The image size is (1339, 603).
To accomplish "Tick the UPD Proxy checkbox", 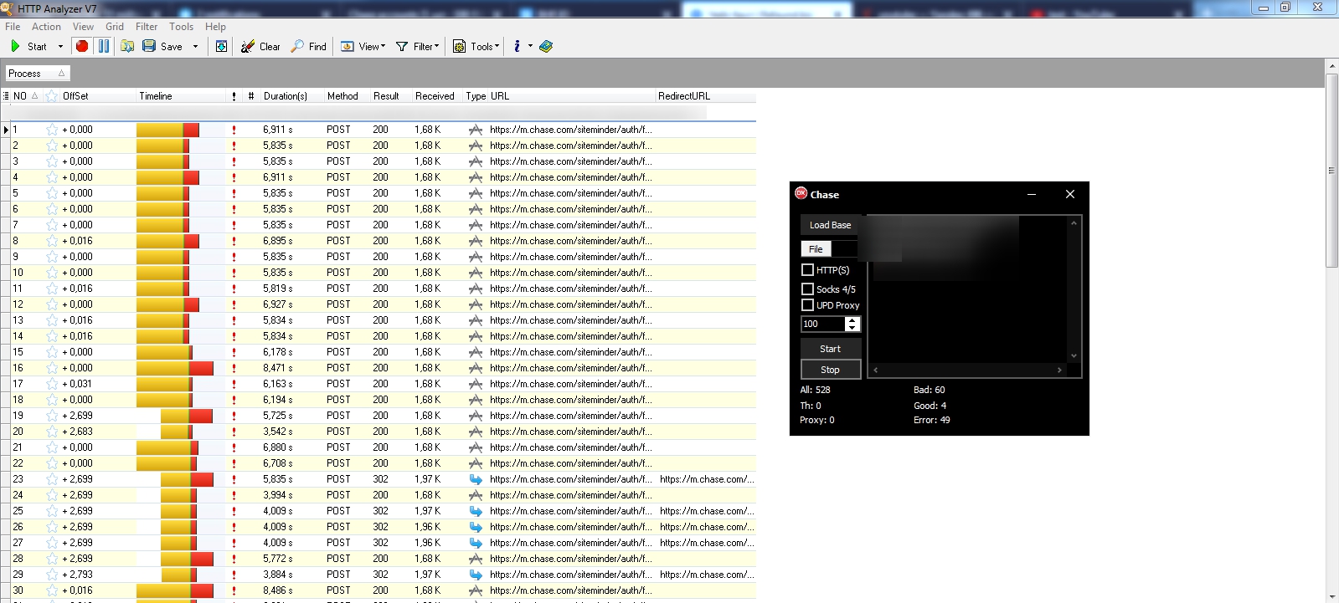I will [807, 304].
